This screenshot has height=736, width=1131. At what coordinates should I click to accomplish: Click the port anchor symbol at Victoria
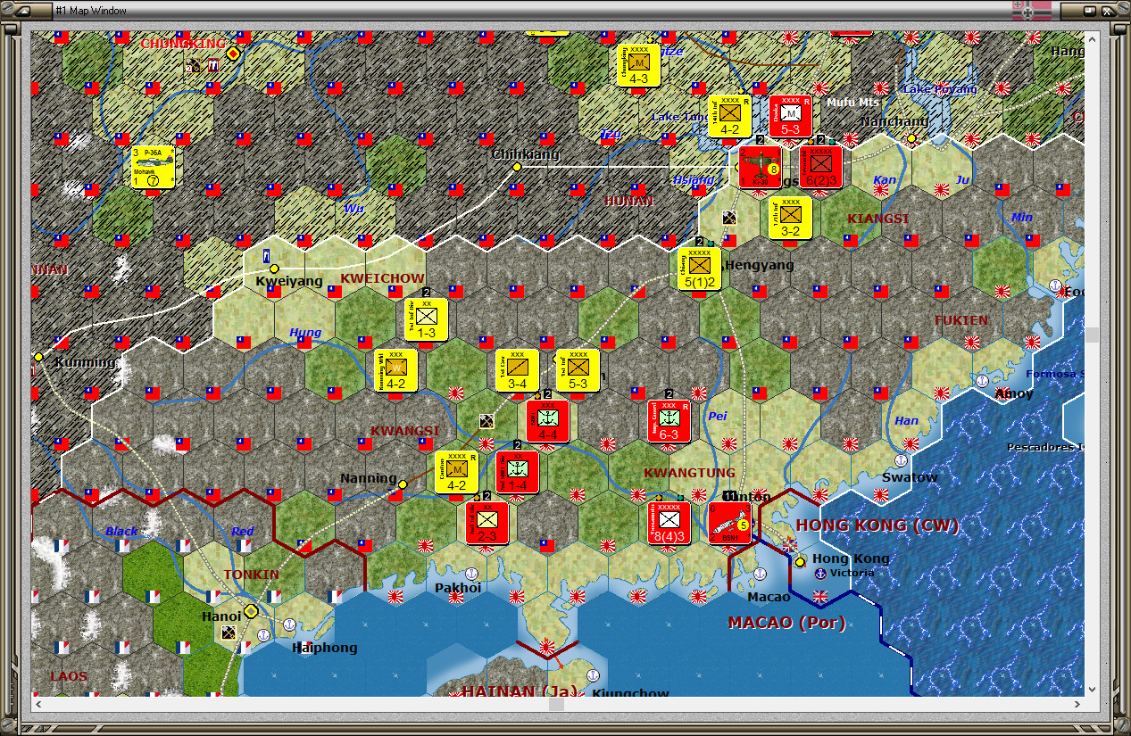click(x=819, y=575)
